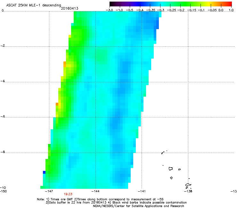Click the -0.25 color scale label
This screenshot has height=208, width=237.
[171, 10]
